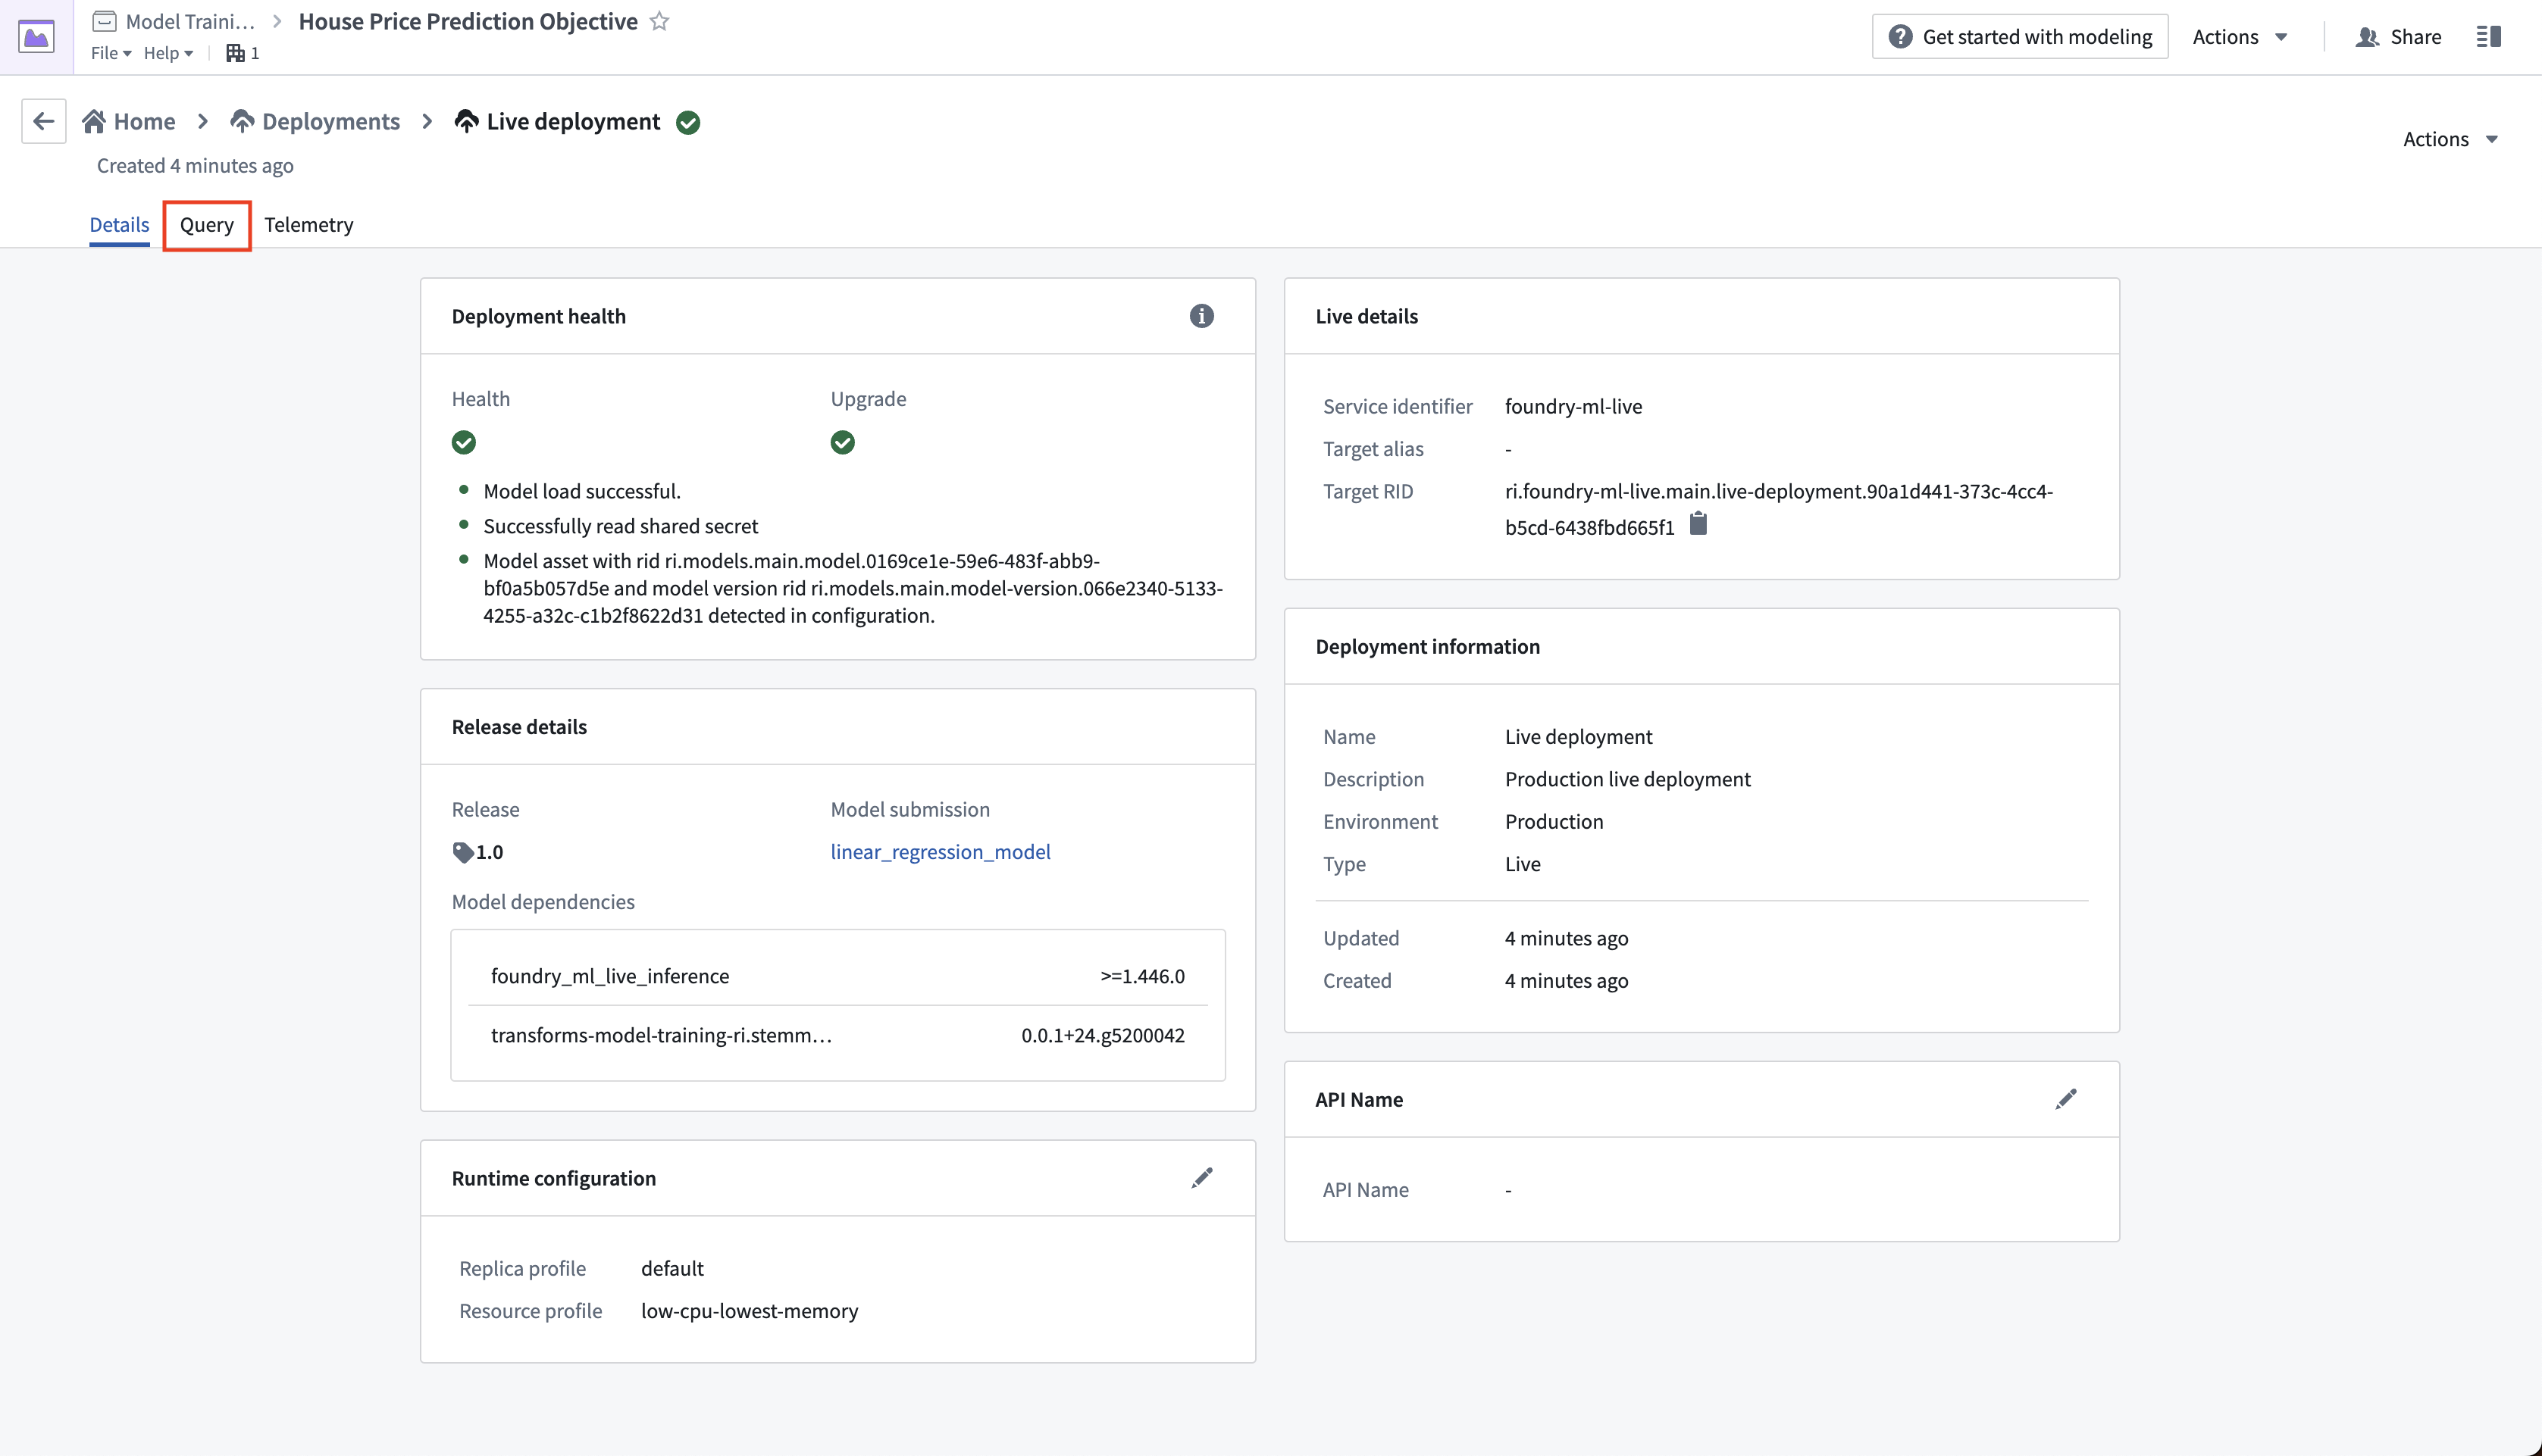
Task: Click the Upgrade green check status icon
Action: click(x=842, y=442)
